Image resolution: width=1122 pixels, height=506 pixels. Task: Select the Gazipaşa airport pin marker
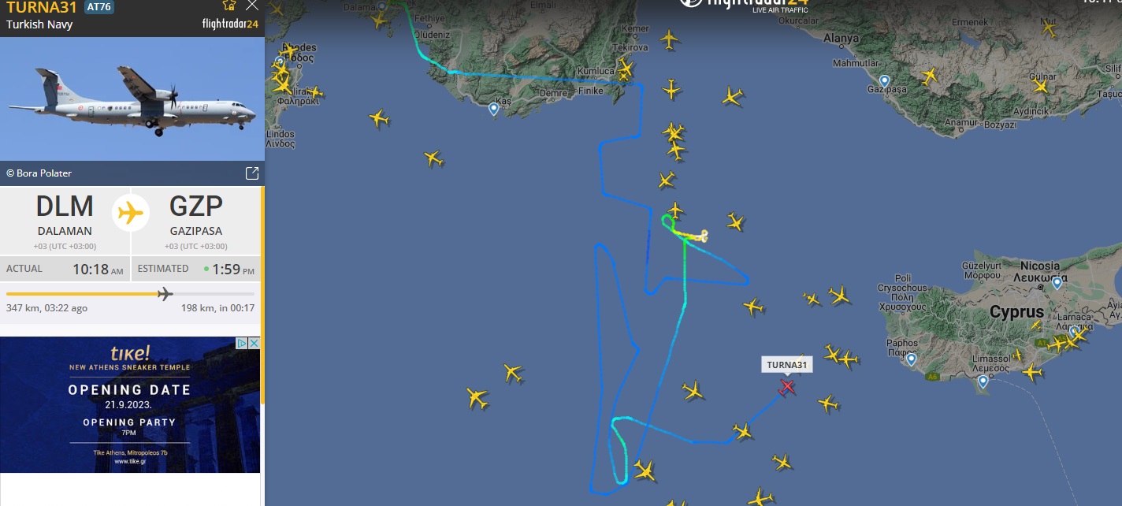[x=884, y=80]
